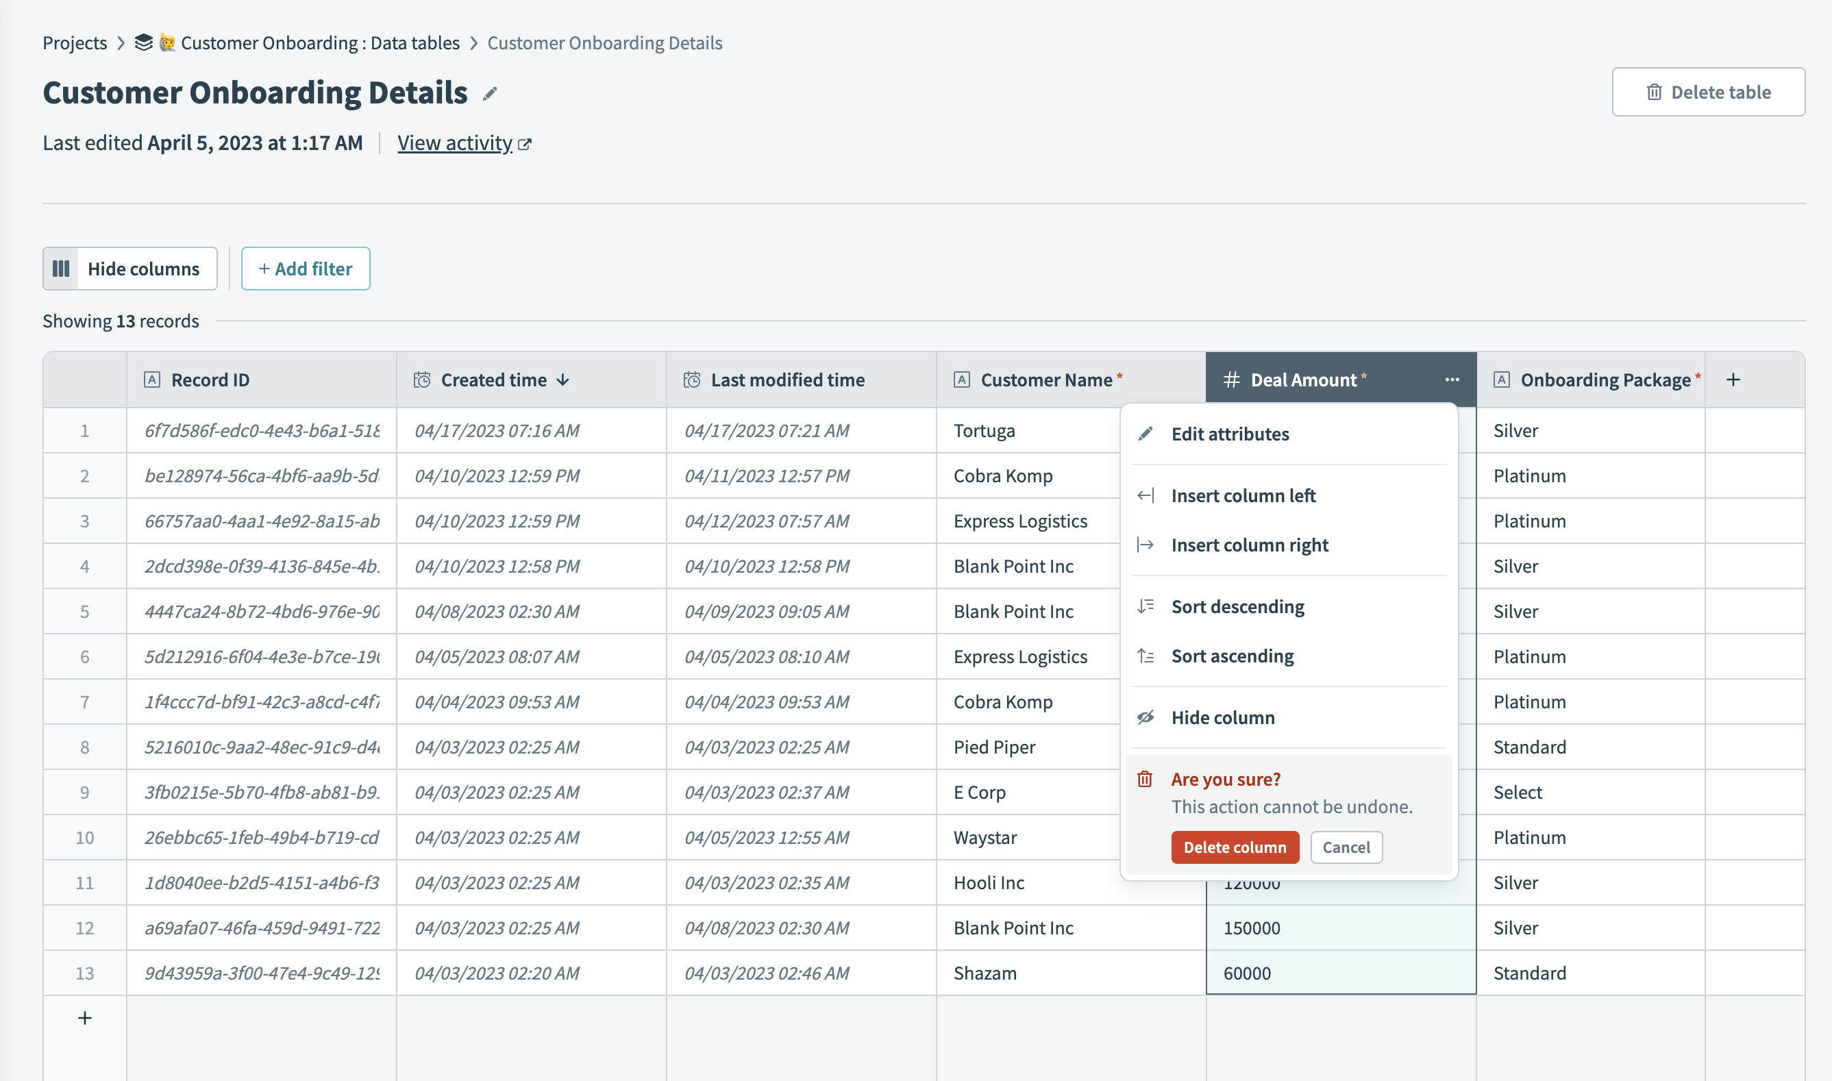Select Sort ascending in the column menu
Image resolution: width=1832 pixels, height=1081 pixels.
pyautogui.click(x=1232, y=656)
